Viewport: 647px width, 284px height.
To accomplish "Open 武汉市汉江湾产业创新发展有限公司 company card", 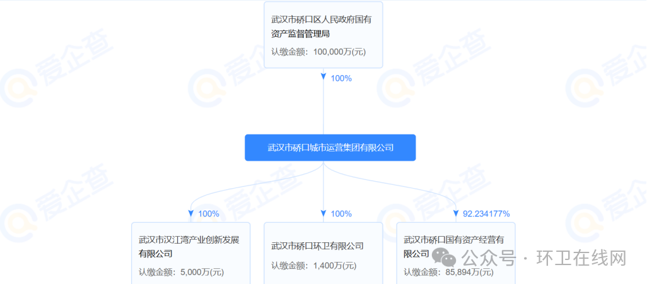I will (x=191, y=253).
